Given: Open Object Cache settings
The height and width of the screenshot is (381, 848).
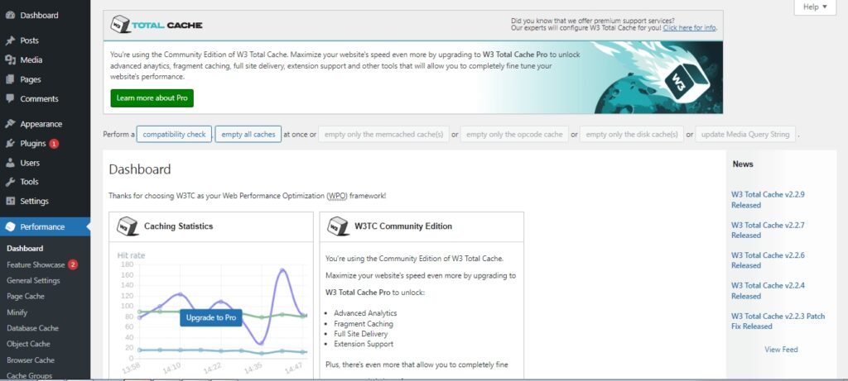Looking at the screenshot, I should point(28,344).
